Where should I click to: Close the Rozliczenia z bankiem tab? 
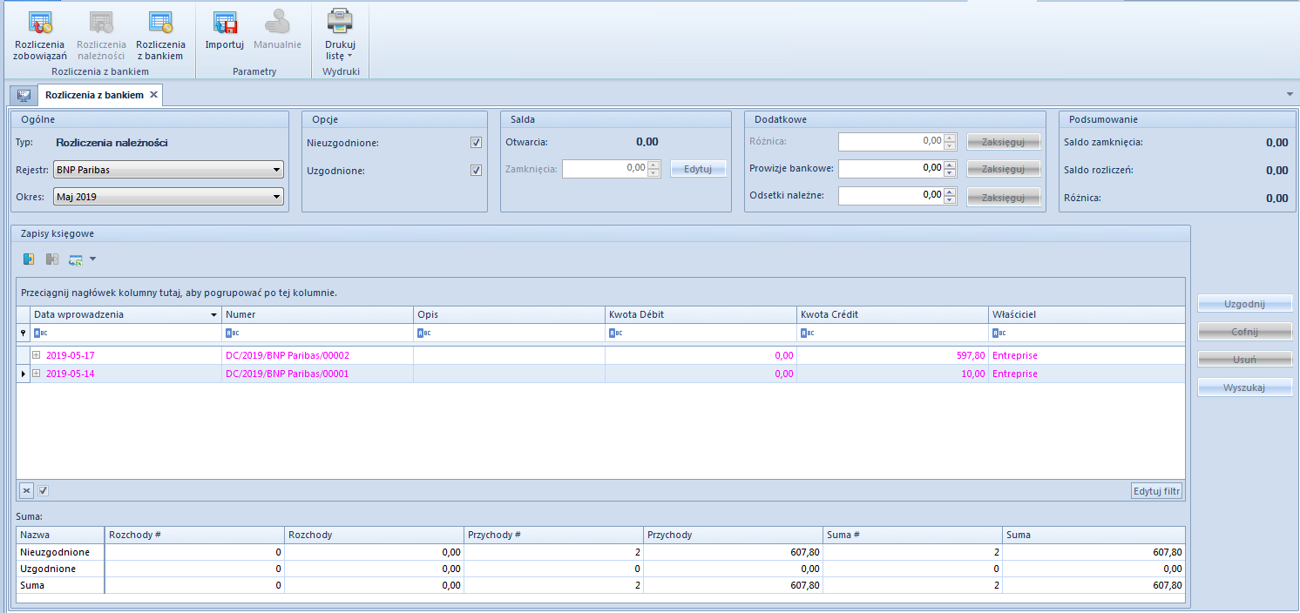pos(153,95)
